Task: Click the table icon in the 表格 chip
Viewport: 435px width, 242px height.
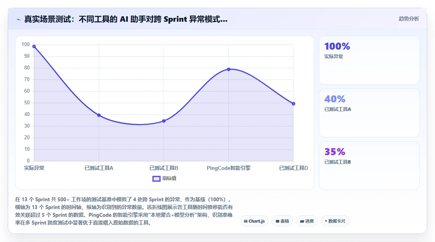Action: tap(277, 221)
